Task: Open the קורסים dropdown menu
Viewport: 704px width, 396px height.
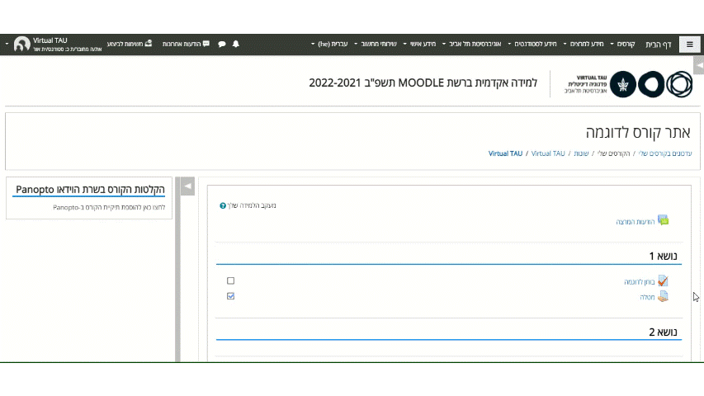Action: click(622, 44)
